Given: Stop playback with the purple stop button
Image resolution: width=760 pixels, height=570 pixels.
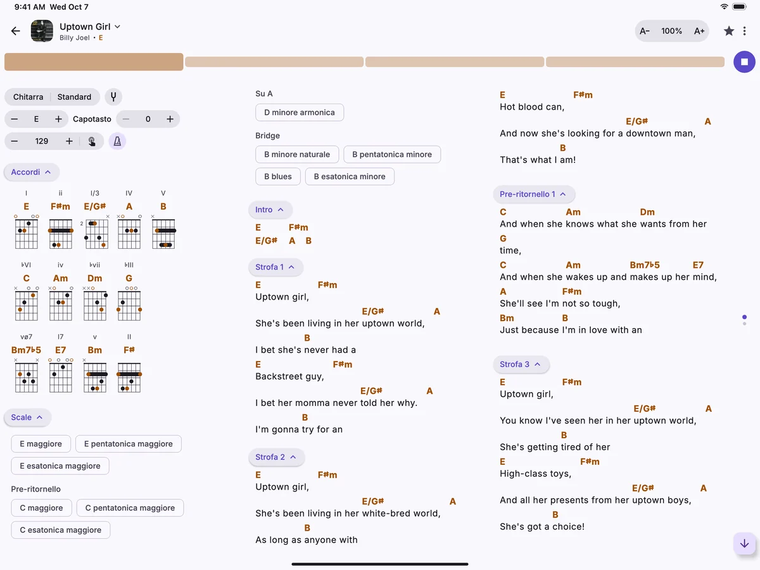Looking at the screenshot, I should (x=744, y=62).
